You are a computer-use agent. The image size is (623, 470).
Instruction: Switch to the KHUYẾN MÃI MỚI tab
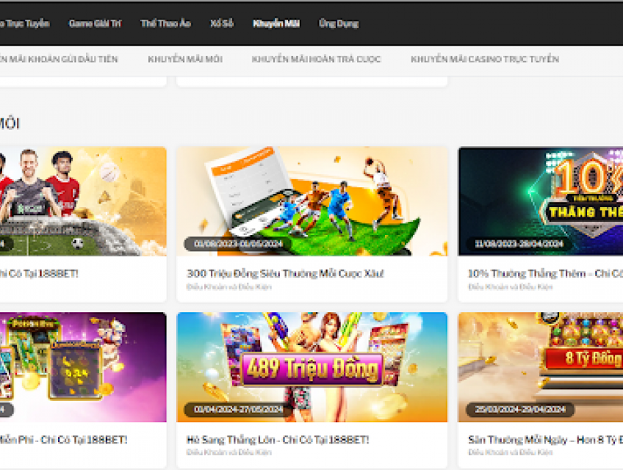coord(185,59)
